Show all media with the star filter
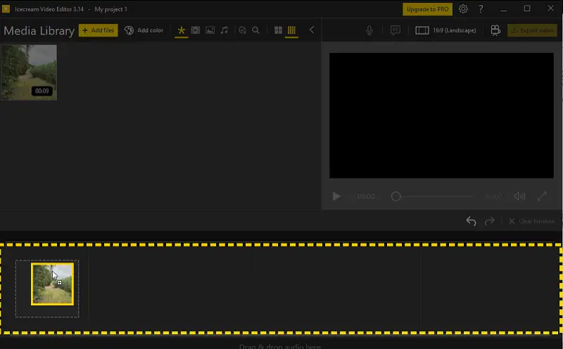 pyautogui.click(x=182, y=30)
